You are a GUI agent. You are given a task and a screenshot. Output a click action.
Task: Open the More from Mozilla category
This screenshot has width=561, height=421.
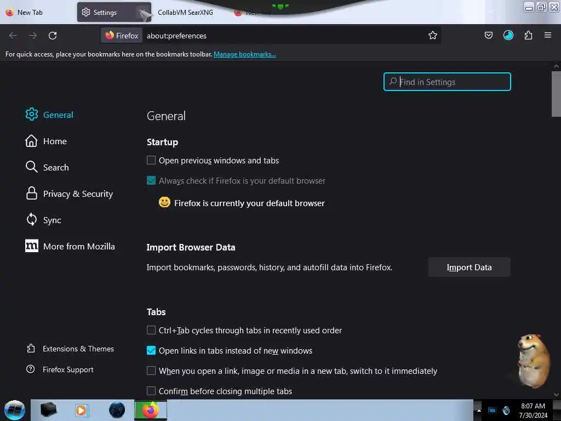(x=79, y=246)
